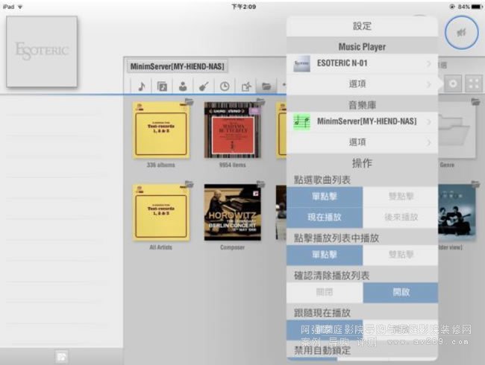
Task: Choose 後來播放 option
Action: (x=400, y=218)
